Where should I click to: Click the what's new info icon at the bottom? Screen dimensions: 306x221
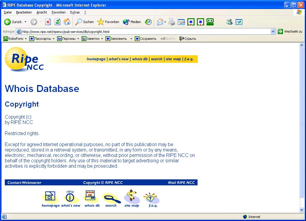point(70,196)
